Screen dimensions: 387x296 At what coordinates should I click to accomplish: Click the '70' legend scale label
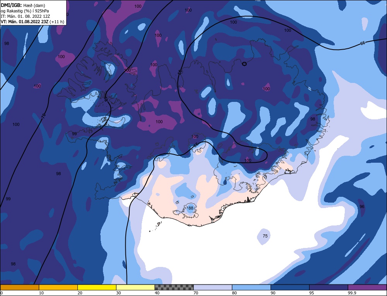(x=196, y=293)
